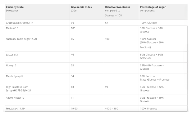Select the 60% Sucrose Trace Glucose cell
Viewport: 192px width, 116px height.
[x=163, y=78]
